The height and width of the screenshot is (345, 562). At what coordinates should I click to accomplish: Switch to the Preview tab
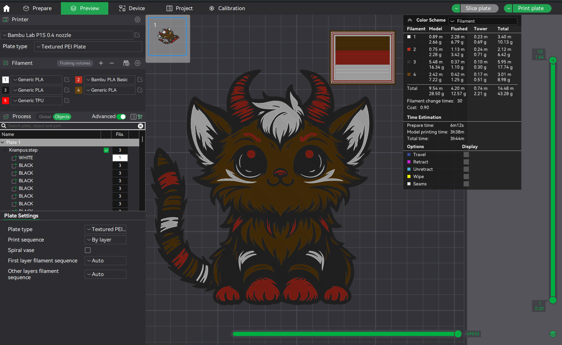pos(85,8)
